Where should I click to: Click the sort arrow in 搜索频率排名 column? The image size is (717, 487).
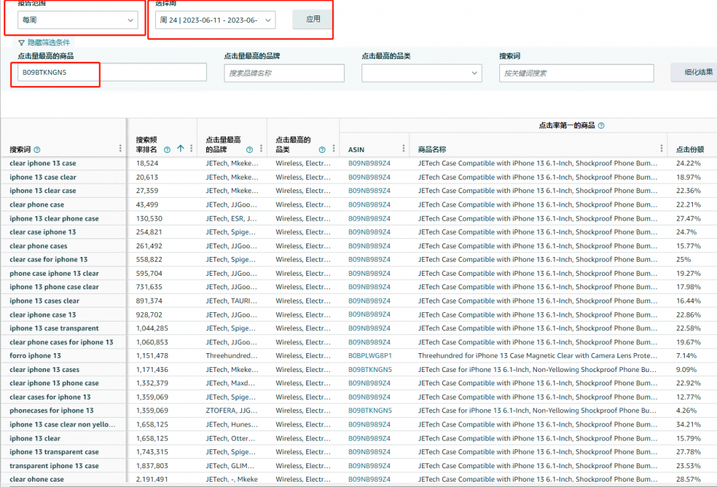[180, 149]
